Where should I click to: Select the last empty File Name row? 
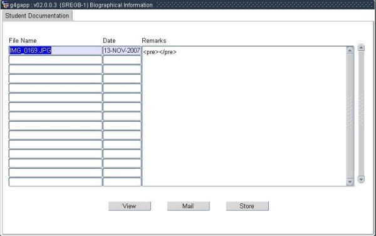(55, 182)
